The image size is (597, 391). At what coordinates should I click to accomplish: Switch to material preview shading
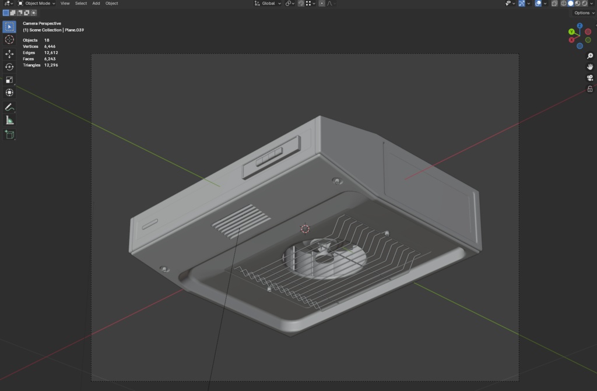point(578,3)
